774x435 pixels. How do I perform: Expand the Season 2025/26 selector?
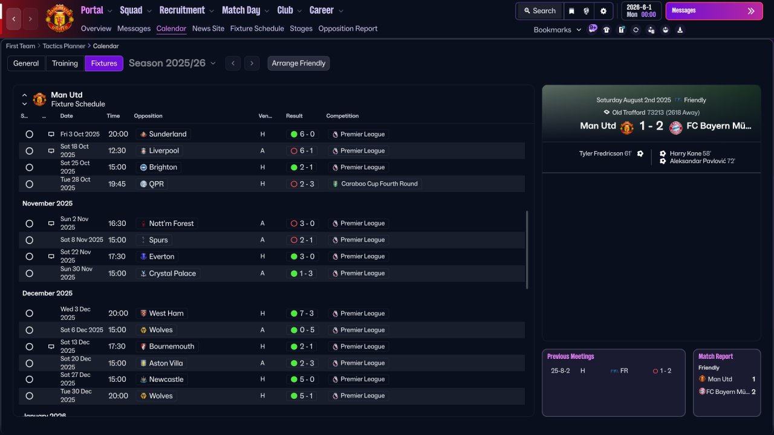(172, 63)
